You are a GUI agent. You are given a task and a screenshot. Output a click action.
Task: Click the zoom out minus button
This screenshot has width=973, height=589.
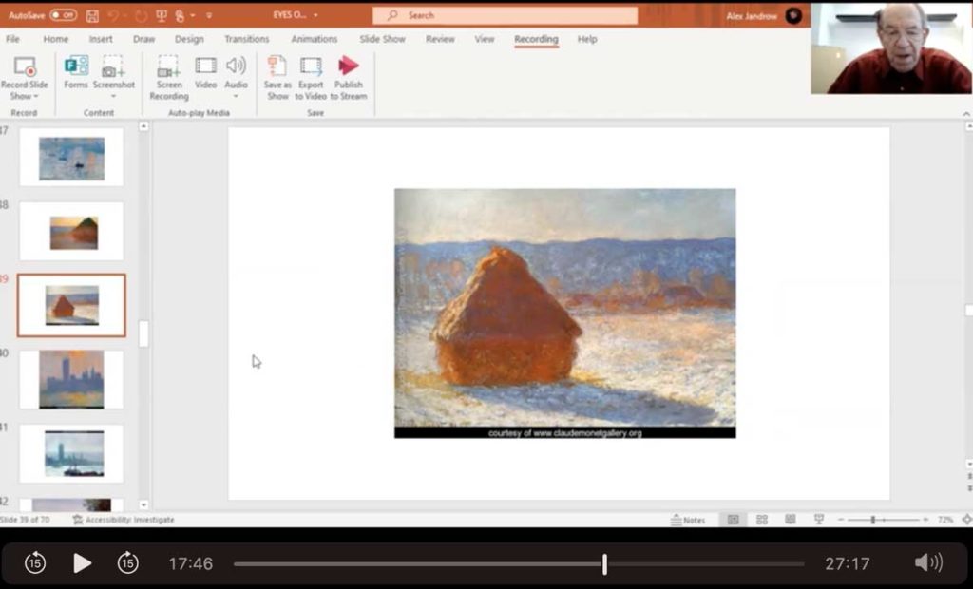[x=841, y=520]
